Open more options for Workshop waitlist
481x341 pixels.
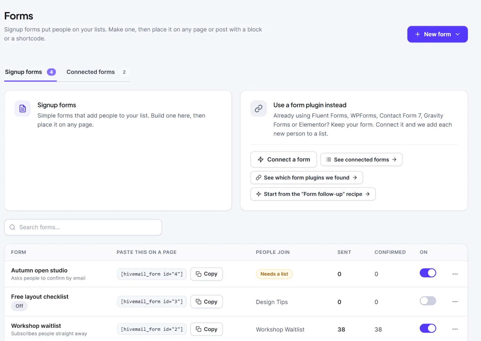(x=455, y=329)
